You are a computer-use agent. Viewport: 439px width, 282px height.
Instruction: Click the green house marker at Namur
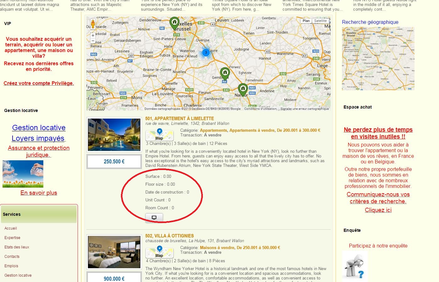243,90
